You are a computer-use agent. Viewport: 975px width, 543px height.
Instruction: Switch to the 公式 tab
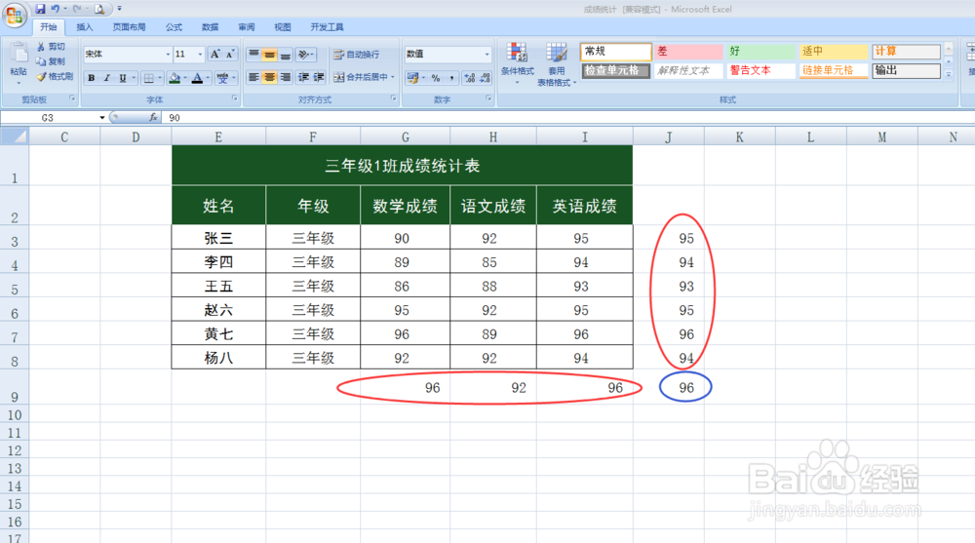point(174,27)
